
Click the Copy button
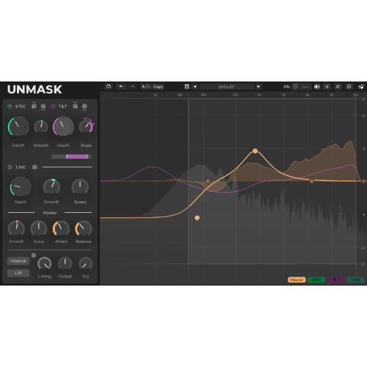pos(158,87)
